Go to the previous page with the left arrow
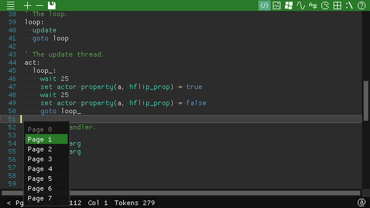Image resolution: width=370 pixels, height=208 pixels. click(x=8, y=203)
